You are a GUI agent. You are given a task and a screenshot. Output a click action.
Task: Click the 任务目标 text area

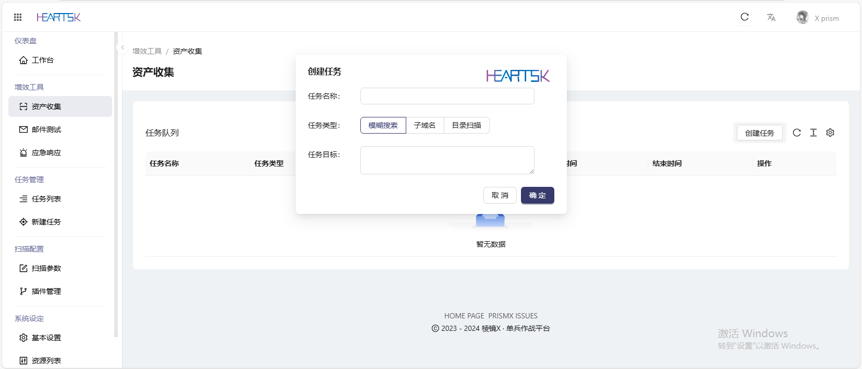447,160
